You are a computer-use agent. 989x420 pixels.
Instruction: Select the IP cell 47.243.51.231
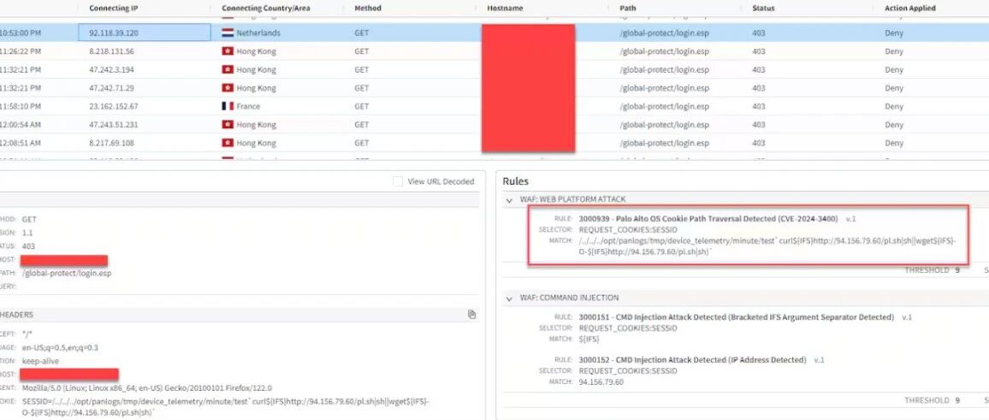tap(114, 124)
